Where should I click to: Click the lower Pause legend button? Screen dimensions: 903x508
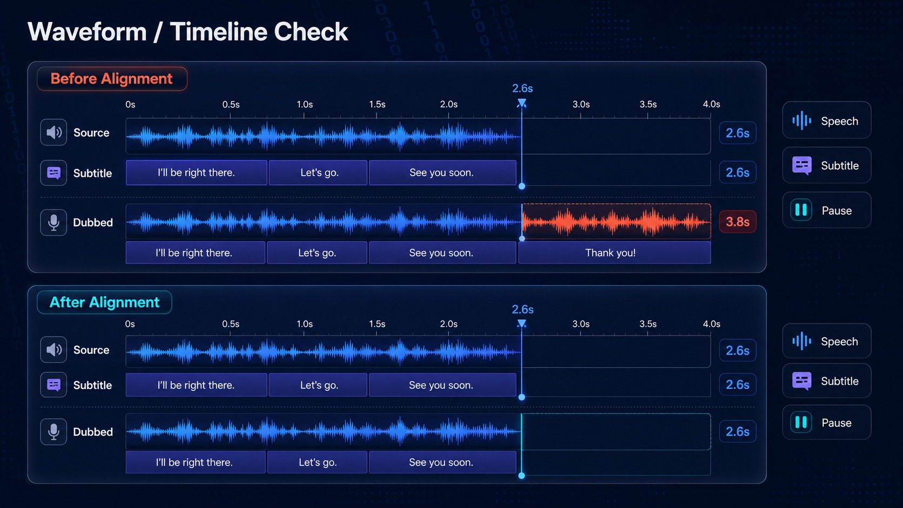point(826,422)
